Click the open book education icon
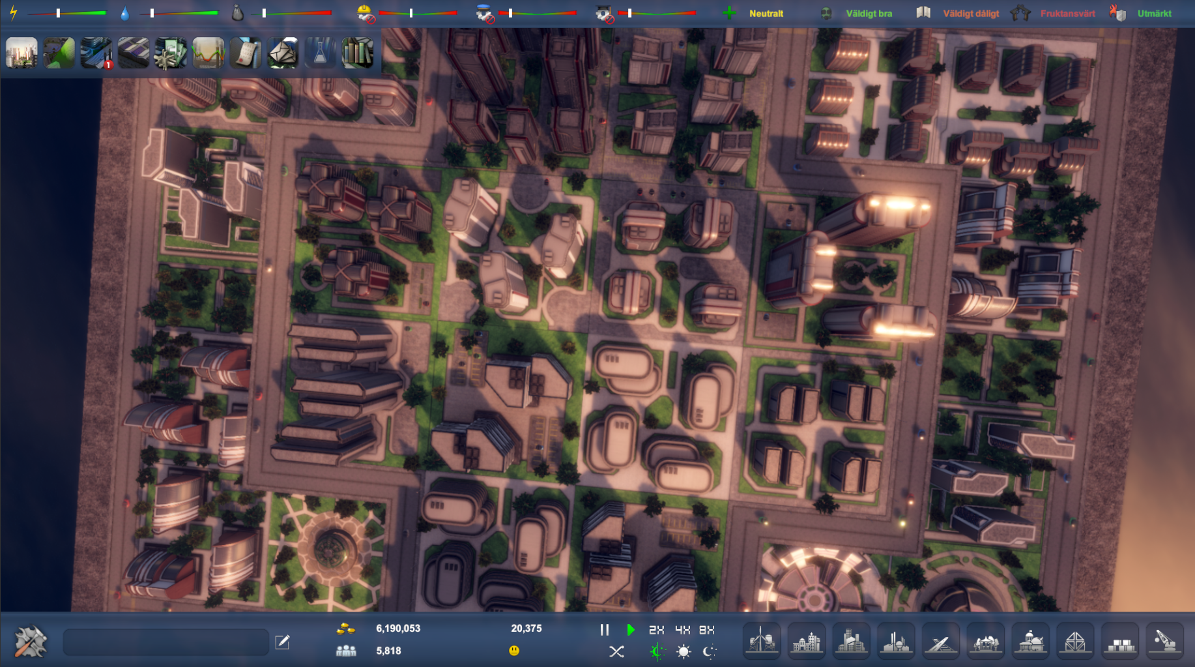Image resolution: width=1195 pixels, height=667 pixels. (x=923, y=12)
